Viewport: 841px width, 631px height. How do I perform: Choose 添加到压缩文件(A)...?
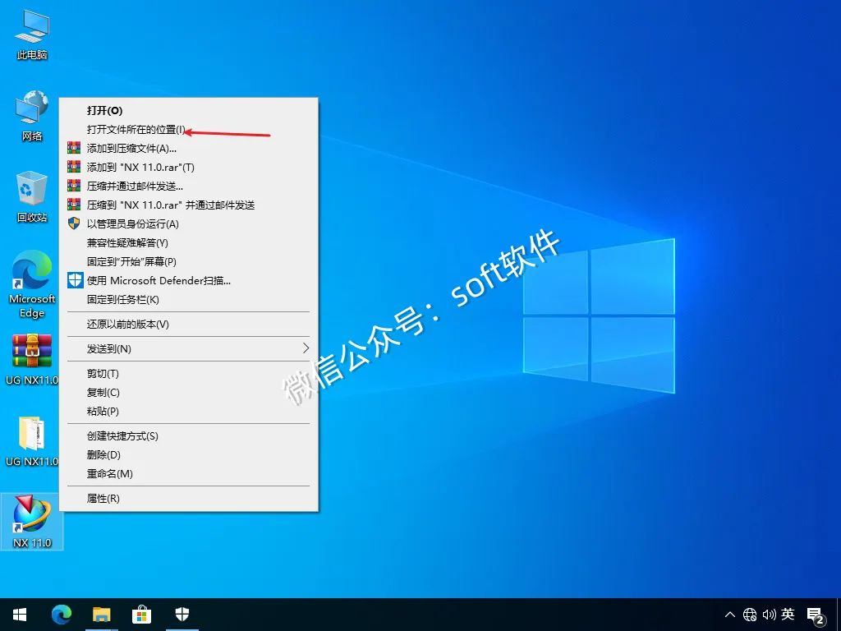(188, 148)
